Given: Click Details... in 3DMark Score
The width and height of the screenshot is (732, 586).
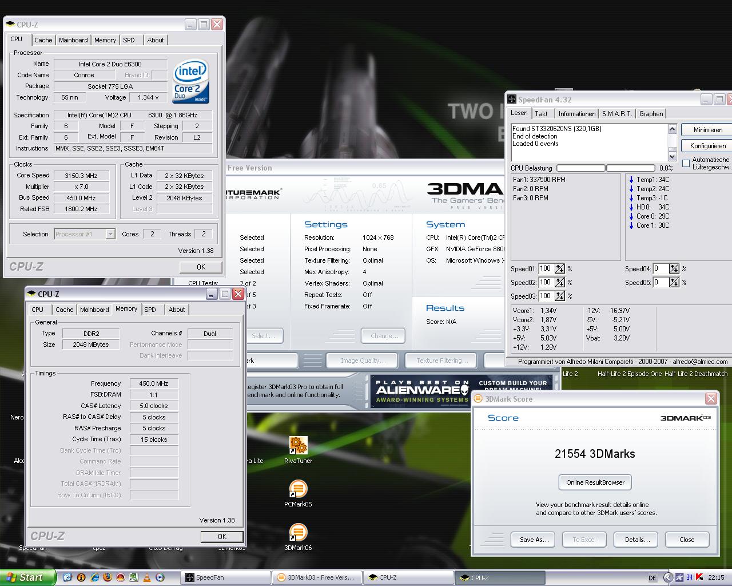Looking at the screenshot, I should coord(637,540).
